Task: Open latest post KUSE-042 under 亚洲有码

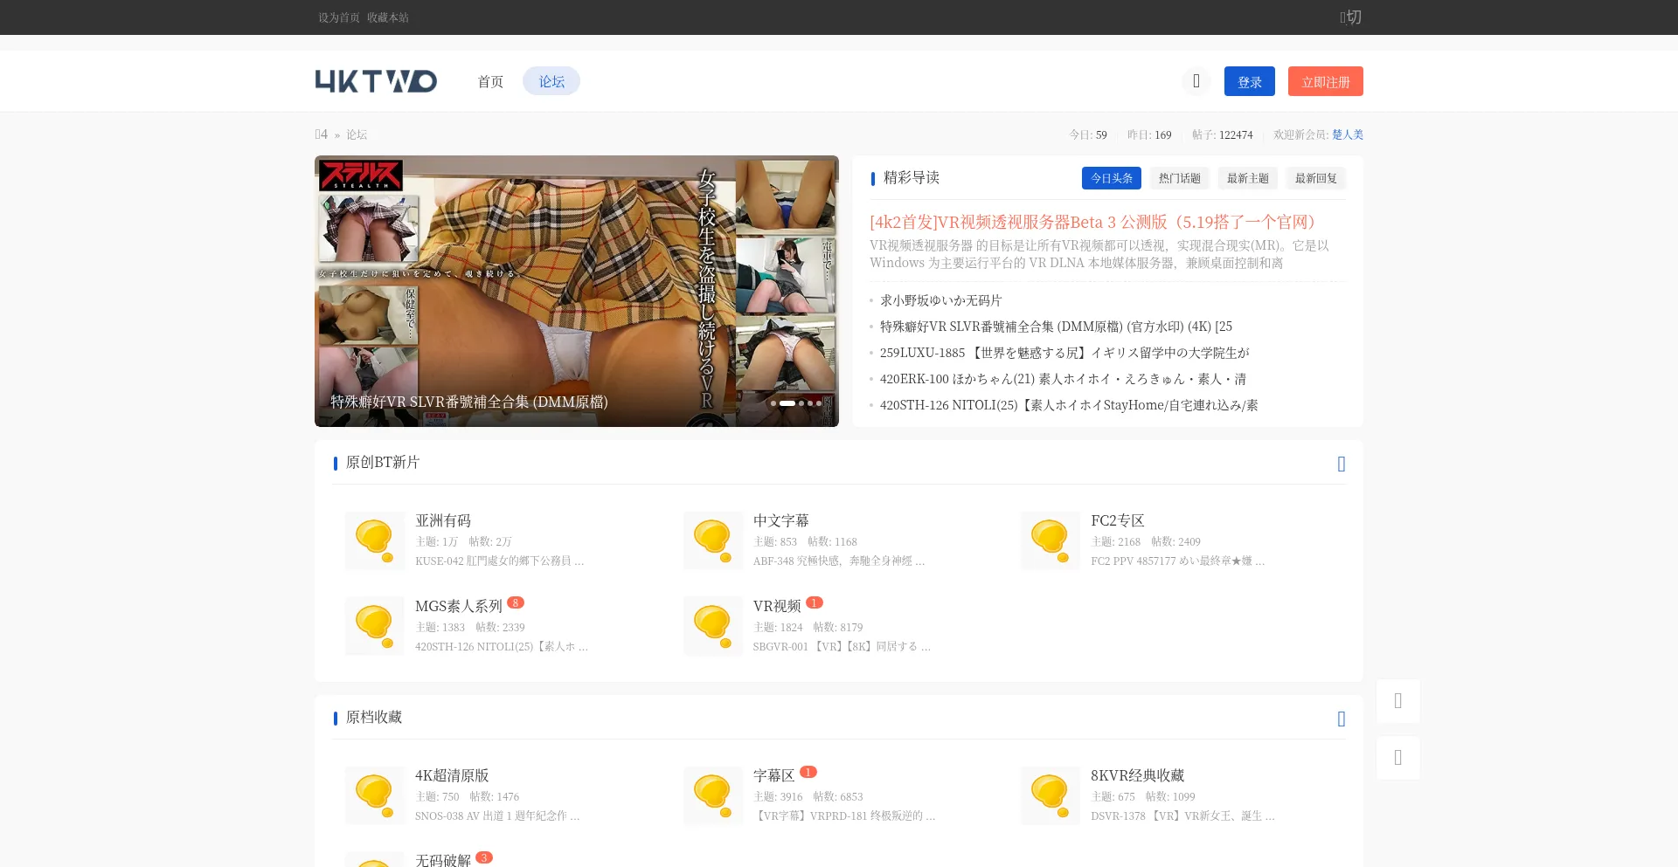Action: tap(500, 561)
